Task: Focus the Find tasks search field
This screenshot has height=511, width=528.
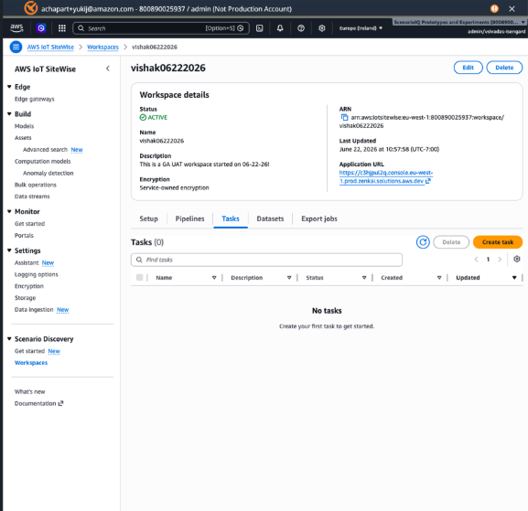Action: (x=266, y=260)
